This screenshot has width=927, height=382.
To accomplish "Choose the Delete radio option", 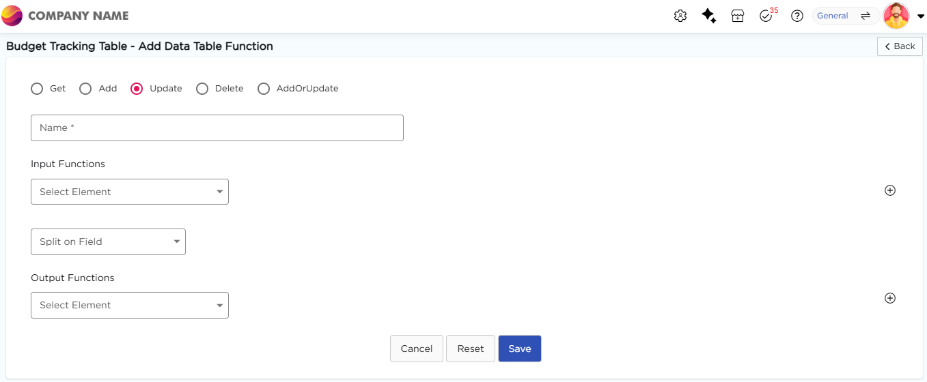I will click(x=202, y=89).
